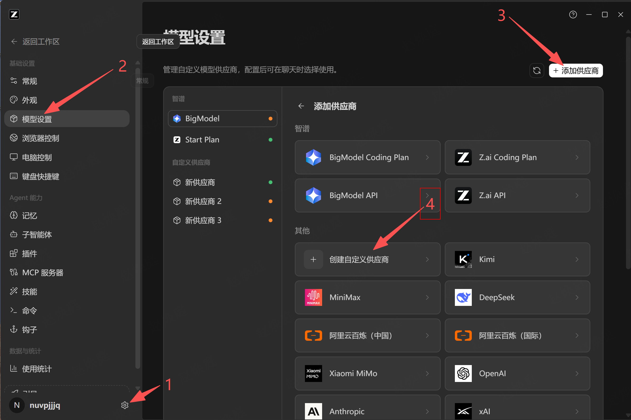
Task: Click the Z app logo icon
Action: (14, 15)
